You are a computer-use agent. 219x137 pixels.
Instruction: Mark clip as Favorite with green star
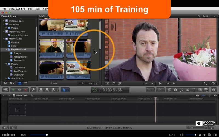coord(13,90)
